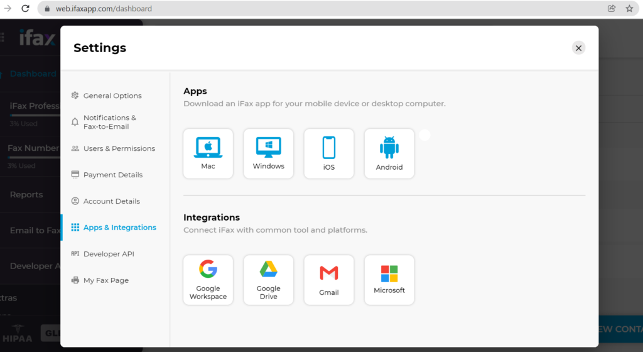Click the address bar URL
Viewport: 643px width, 352px height.
point(104,9)
